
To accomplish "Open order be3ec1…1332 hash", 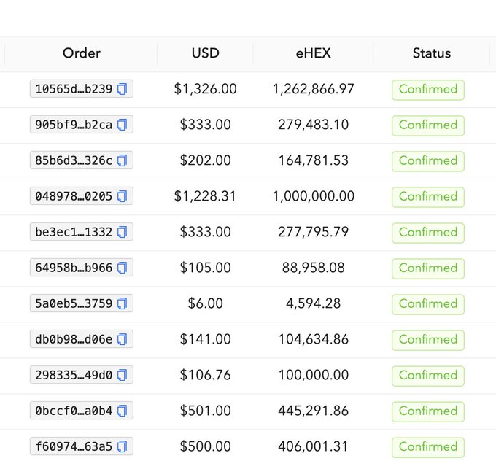I will [74, 232].
